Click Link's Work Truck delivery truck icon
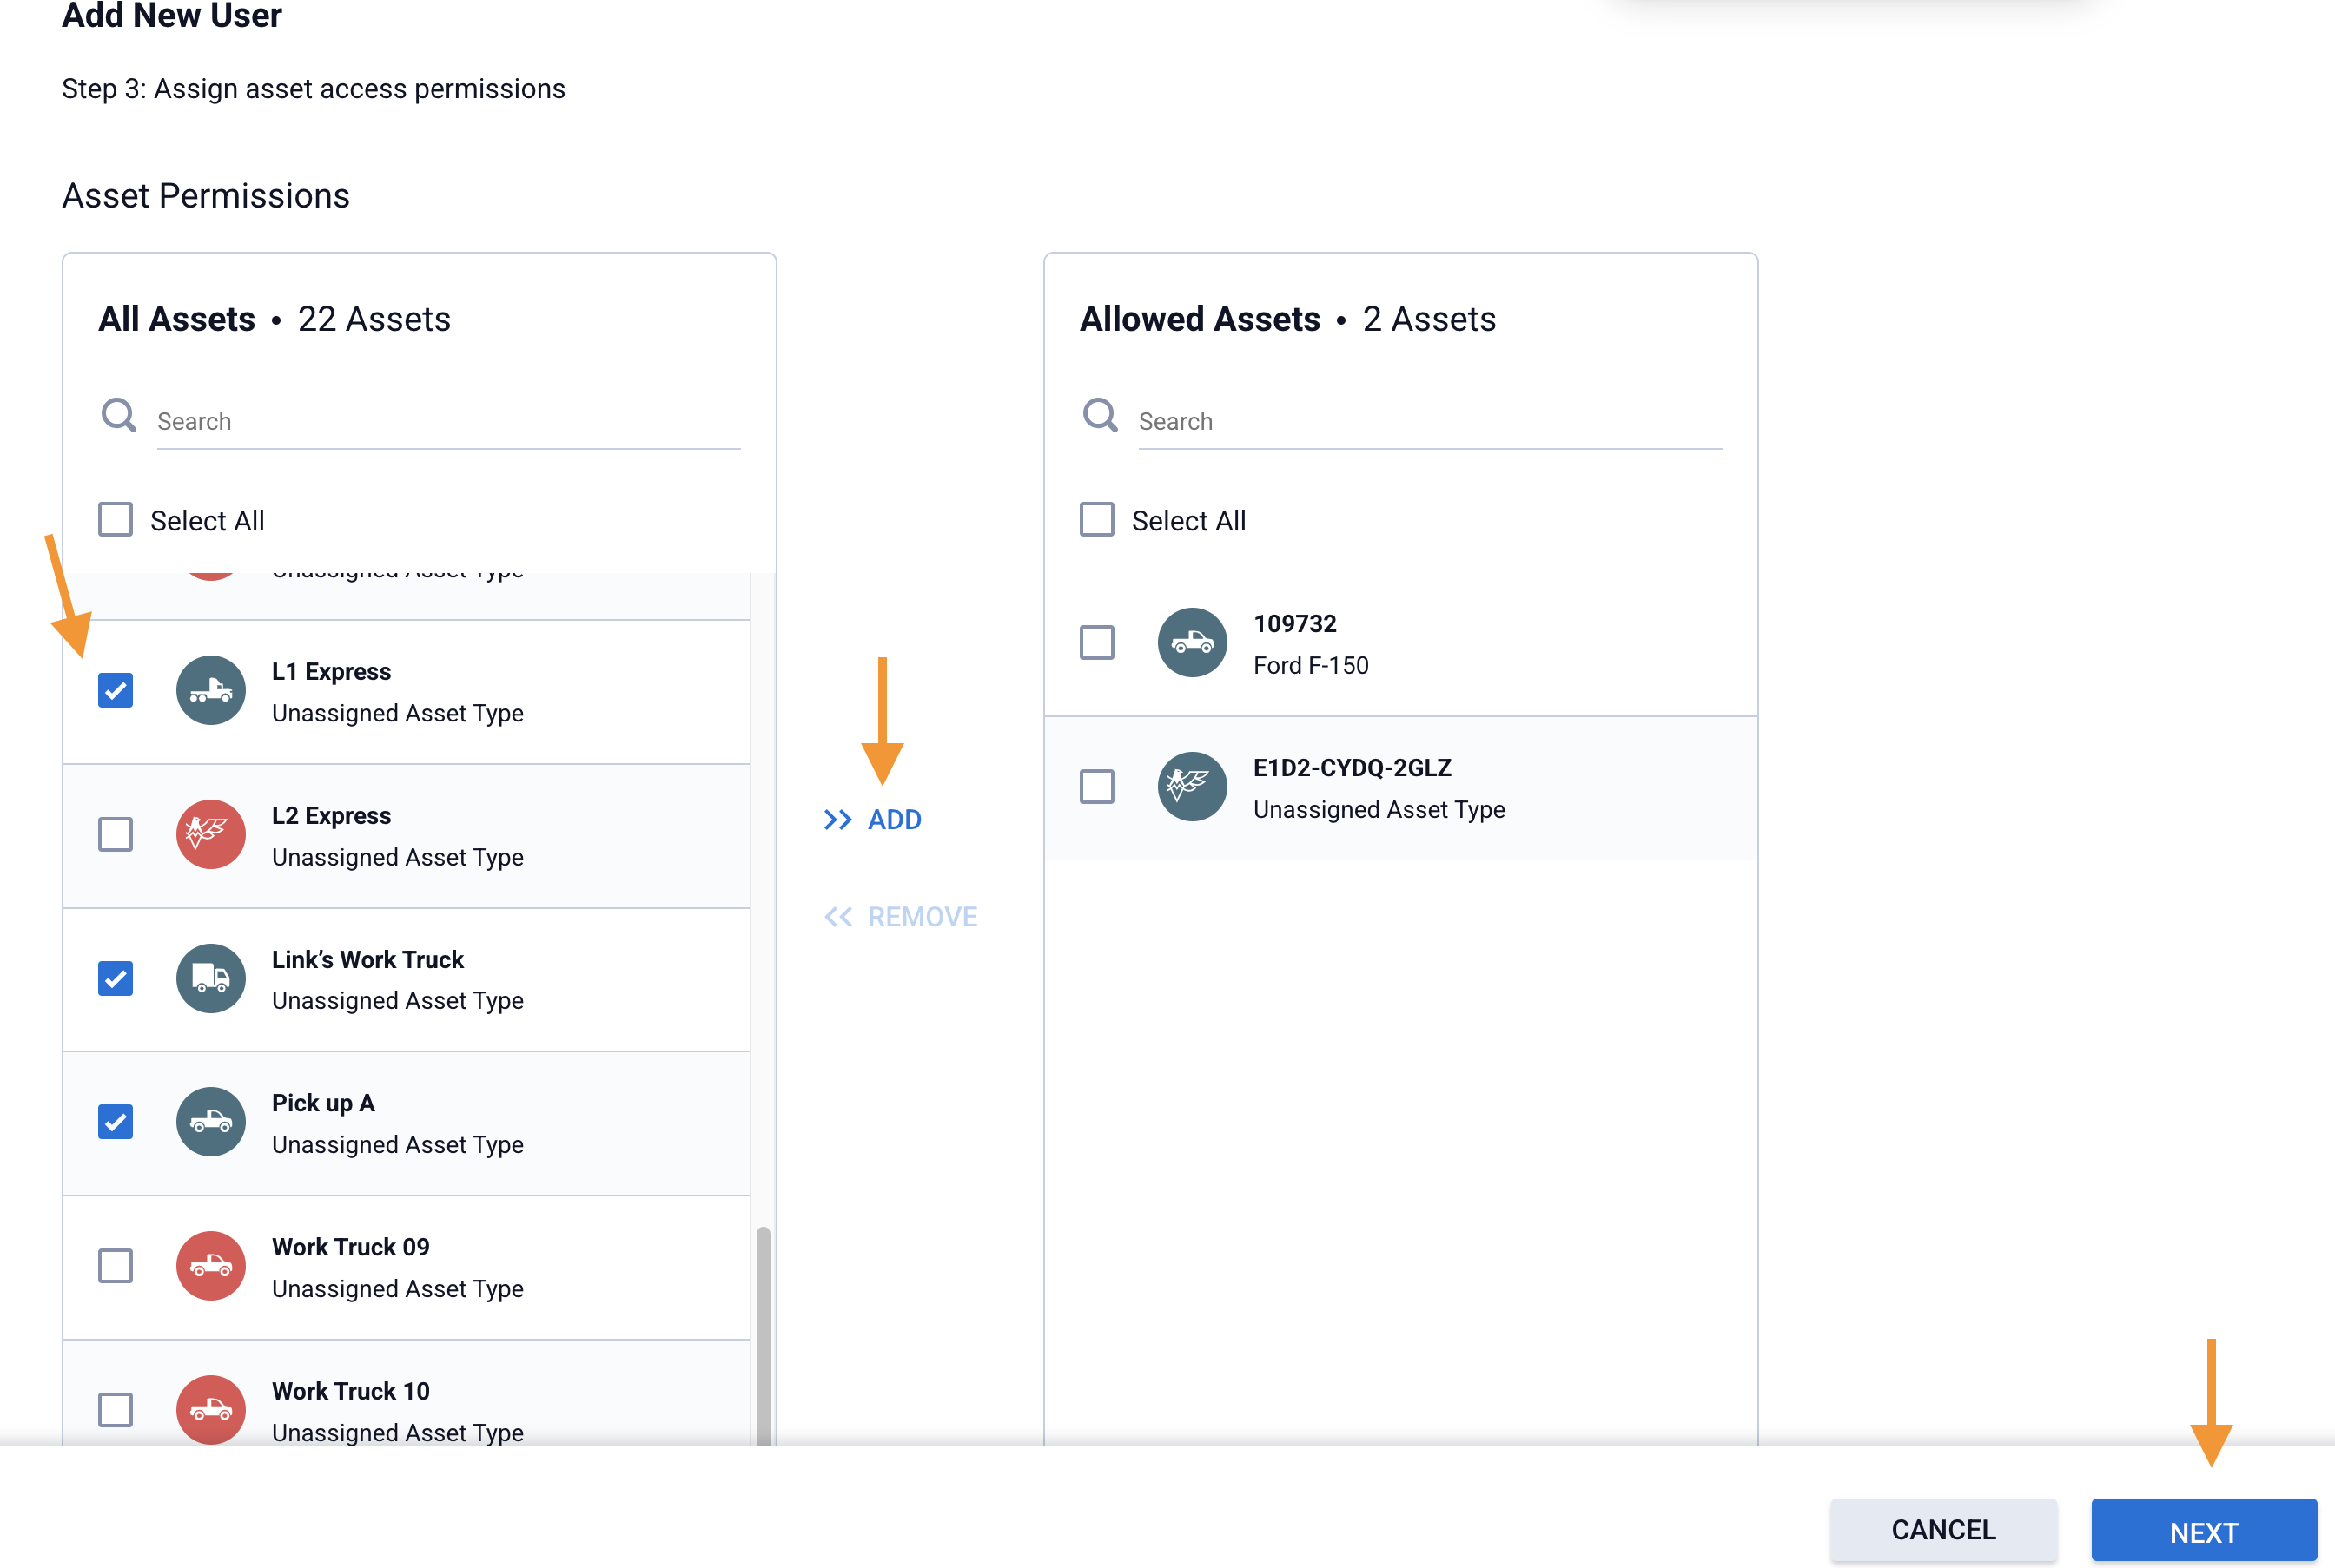This screenshot has width=2335, height=1568. (x=210, y=978)
